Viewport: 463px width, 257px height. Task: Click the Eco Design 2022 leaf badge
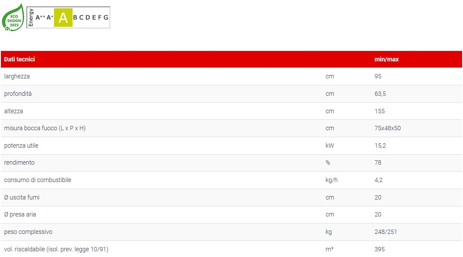pos(13,17)
